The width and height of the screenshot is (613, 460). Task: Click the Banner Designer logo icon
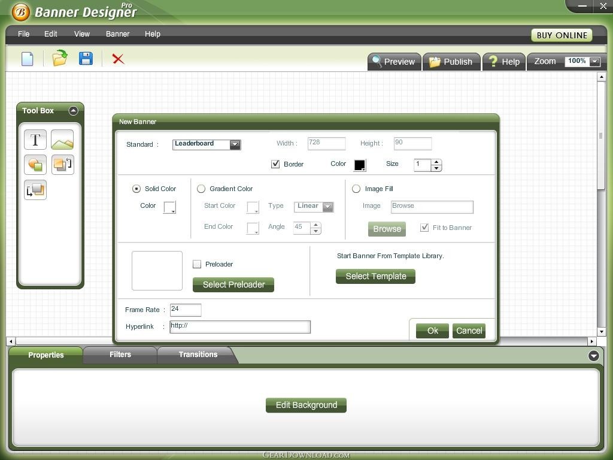pos(21,12)
